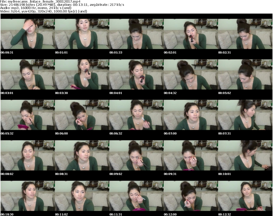
Task: Click the 00:02:31 timestamp label
Action: [224, 52]
